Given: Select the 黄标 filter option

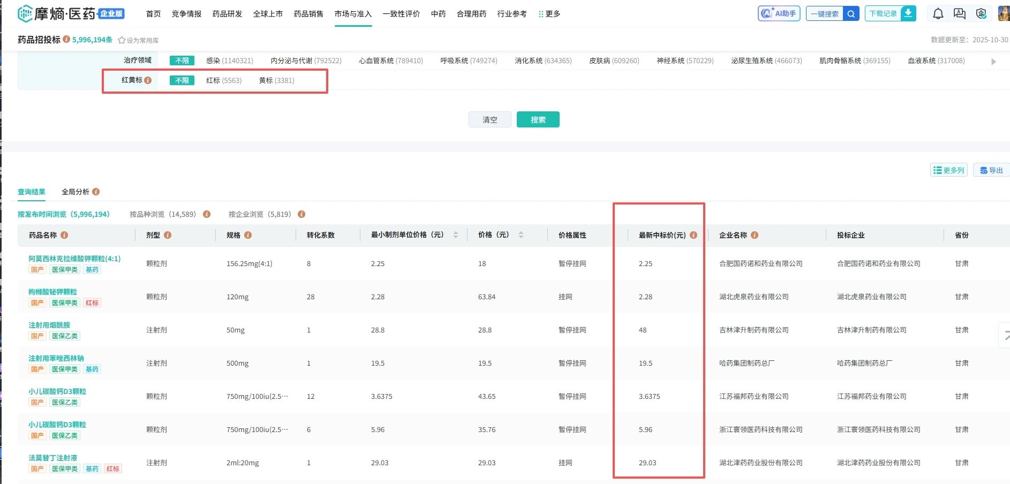Looking at the screenshot, I should 276,80.
